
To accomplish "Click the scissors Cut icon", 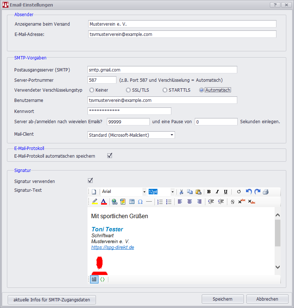I will click(x=181, y=192).
